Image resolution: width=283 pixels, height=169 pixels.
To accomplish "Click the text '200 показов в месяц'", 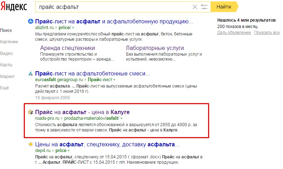I will 237,27.
